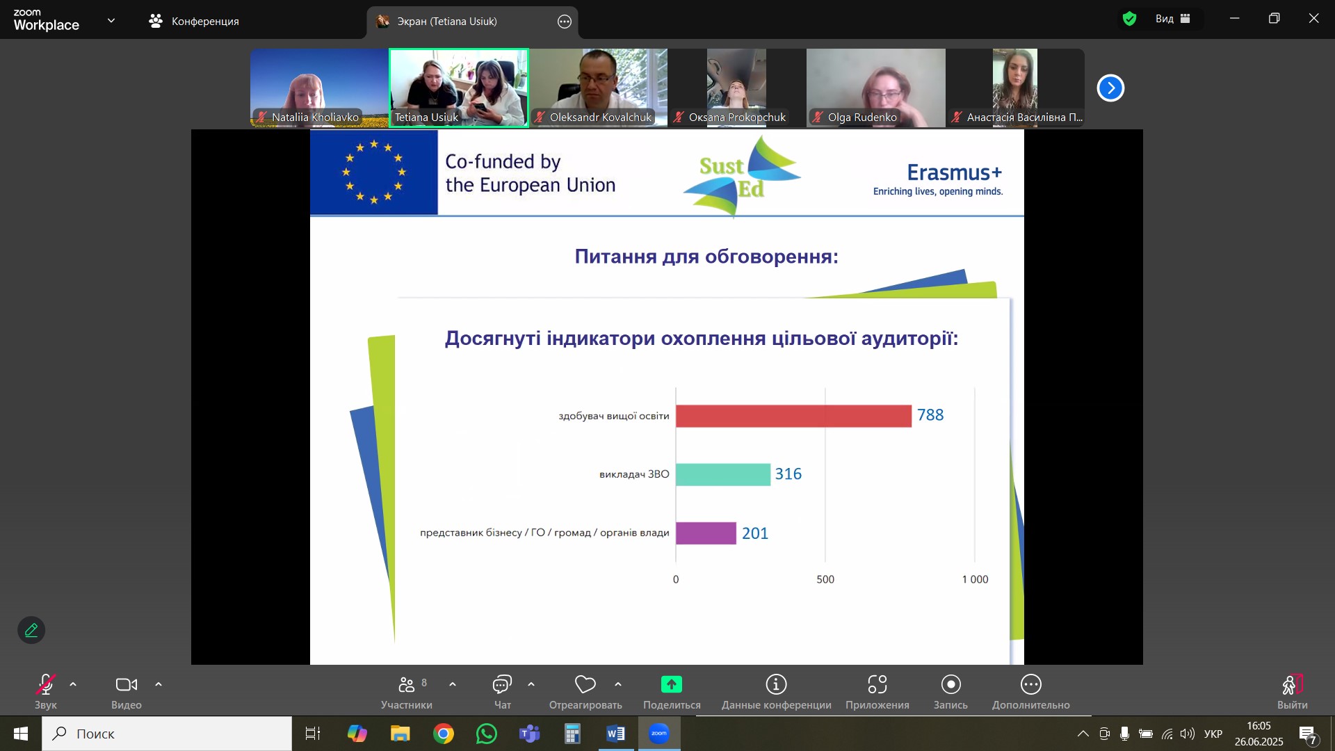Expand video options arrow next to Видео
Viewport: 1335px width, 751px height.
[159, 685]
